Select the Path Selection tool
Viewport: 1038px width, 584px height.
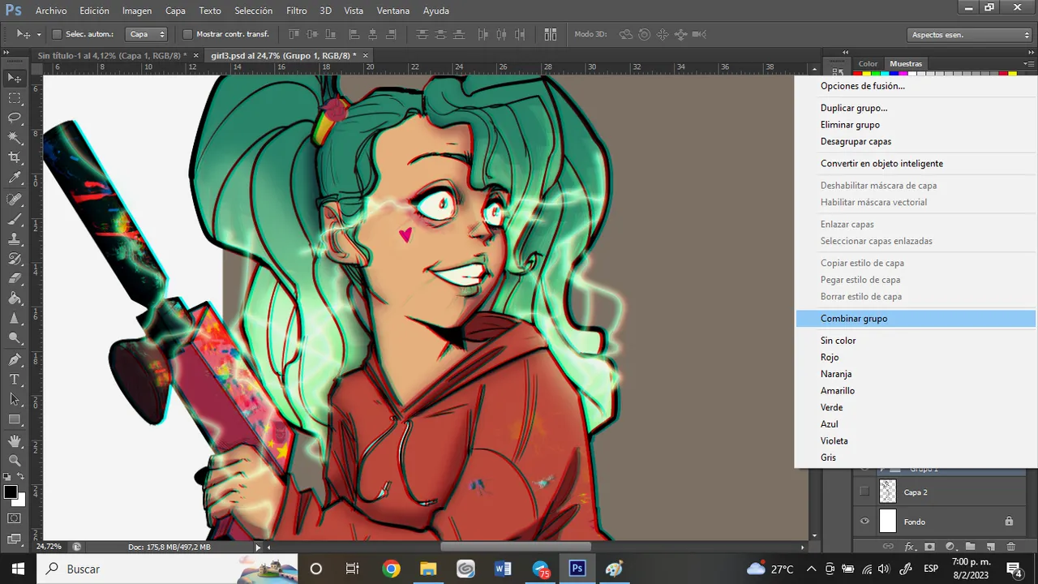point(15,400)
